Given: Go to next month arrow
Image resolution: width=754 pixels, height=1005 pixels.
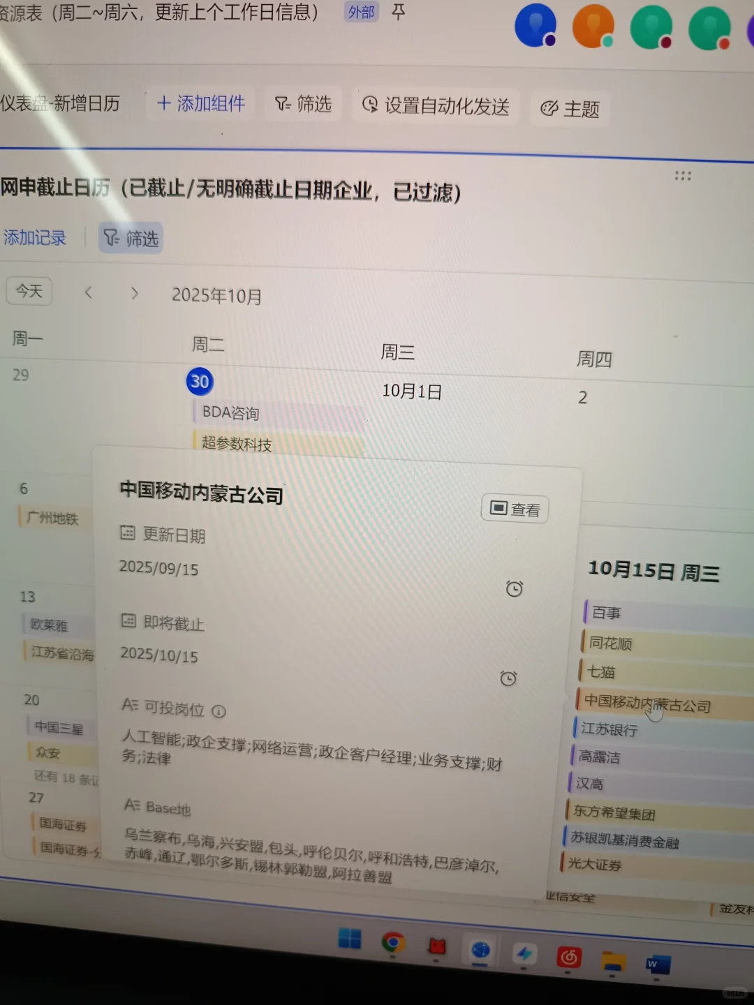Looking at the screenshot, I should click(135, 293).
